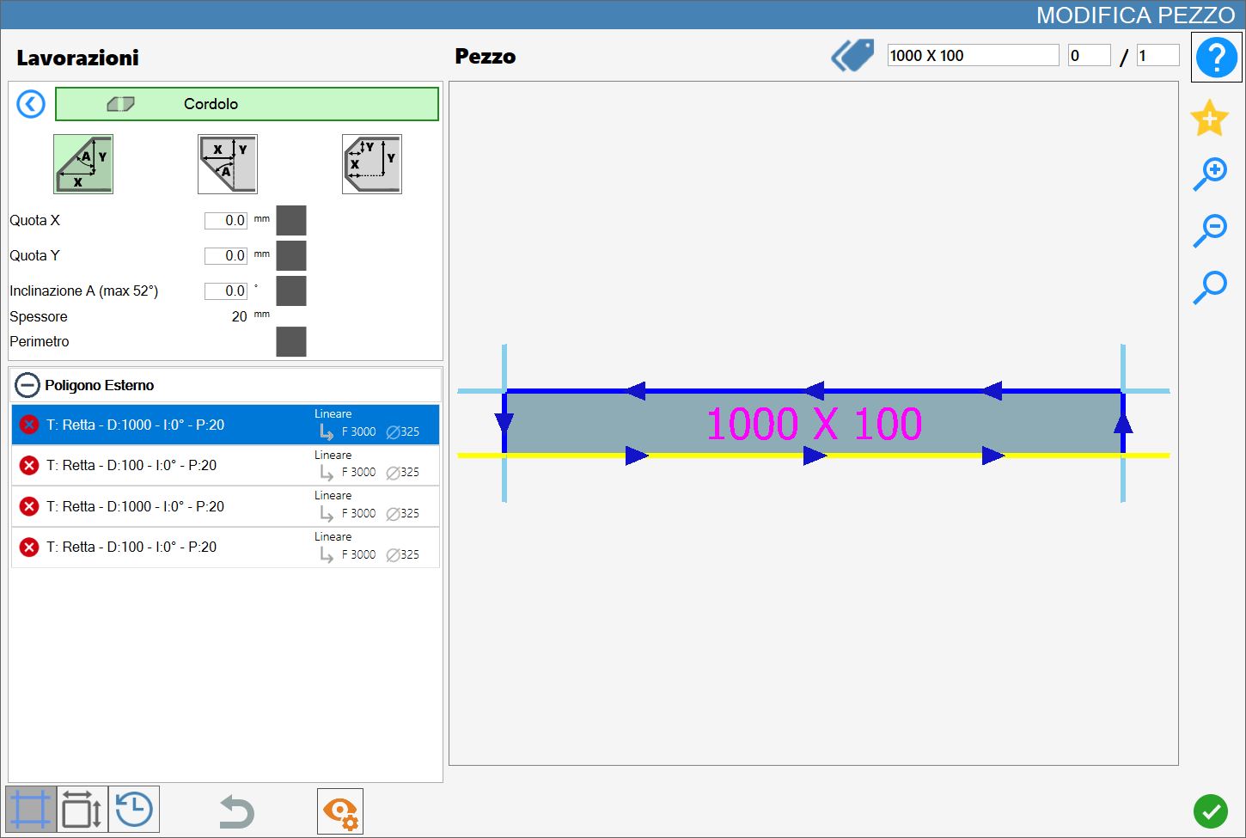The width and height of the screenshot is (1246, 838).
Task: Select the double X-Y step mode icon
Action: pos(372,164)
